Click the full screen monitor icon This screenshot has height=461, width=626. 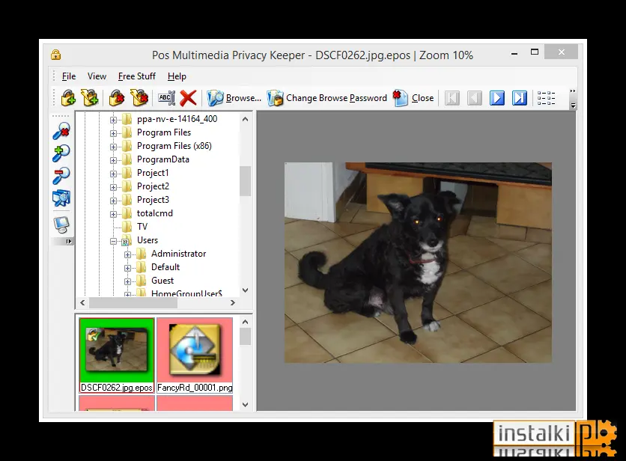[x=61, y=225]
